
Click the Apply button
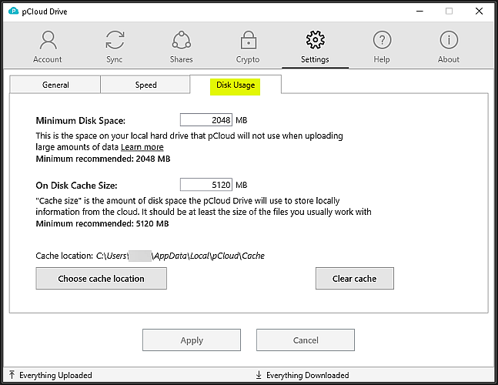(192, 340)
